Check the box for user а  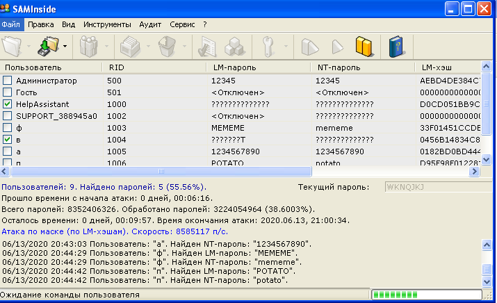coord(7,151)
